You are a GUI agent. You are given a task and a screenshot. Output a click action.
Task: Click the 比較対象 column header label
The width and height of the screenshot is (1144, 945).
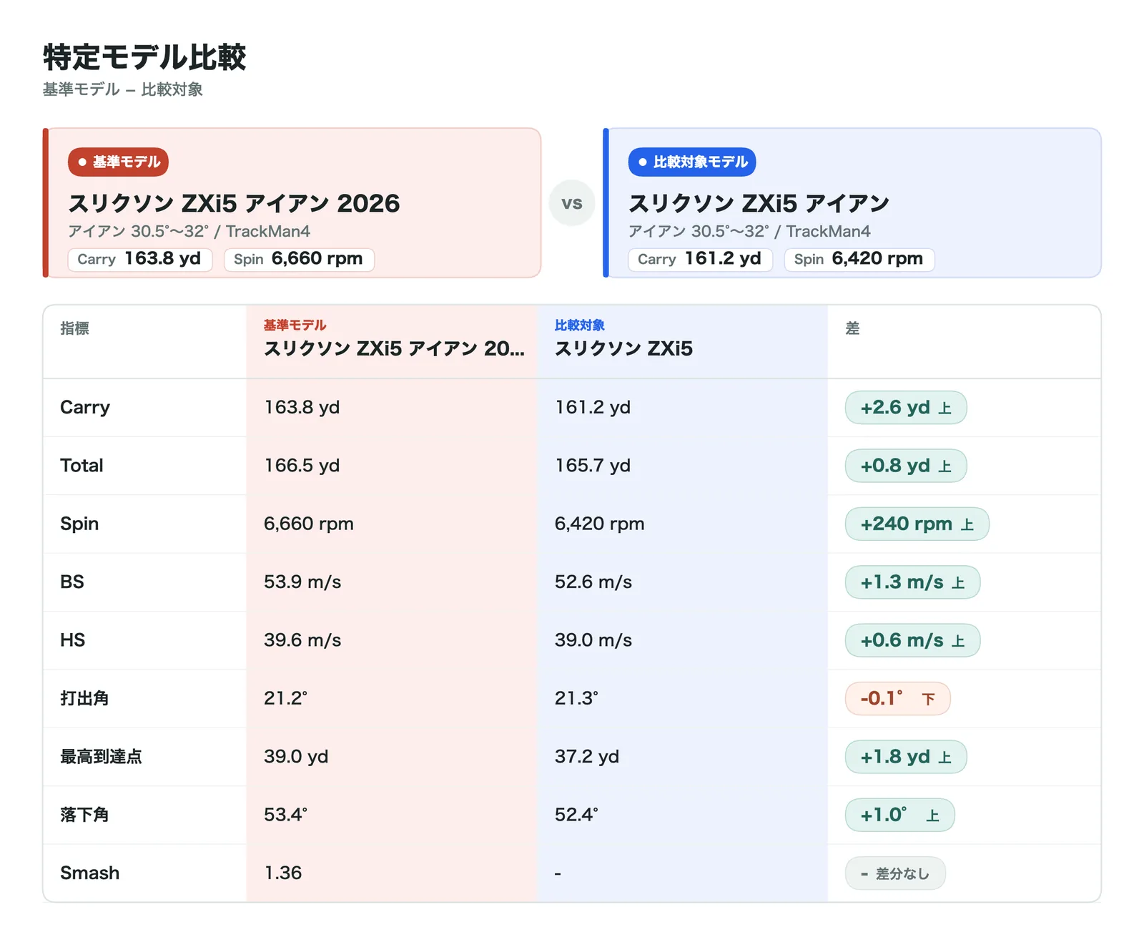coord(580,325)
